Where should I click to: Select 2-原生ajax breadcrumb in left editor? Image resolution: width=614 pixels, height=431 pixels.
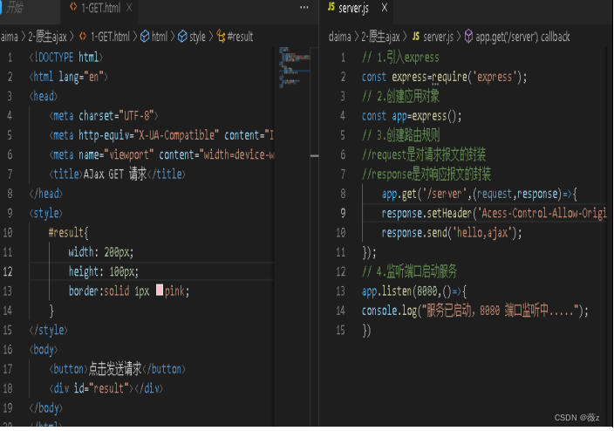coord(47,37)
